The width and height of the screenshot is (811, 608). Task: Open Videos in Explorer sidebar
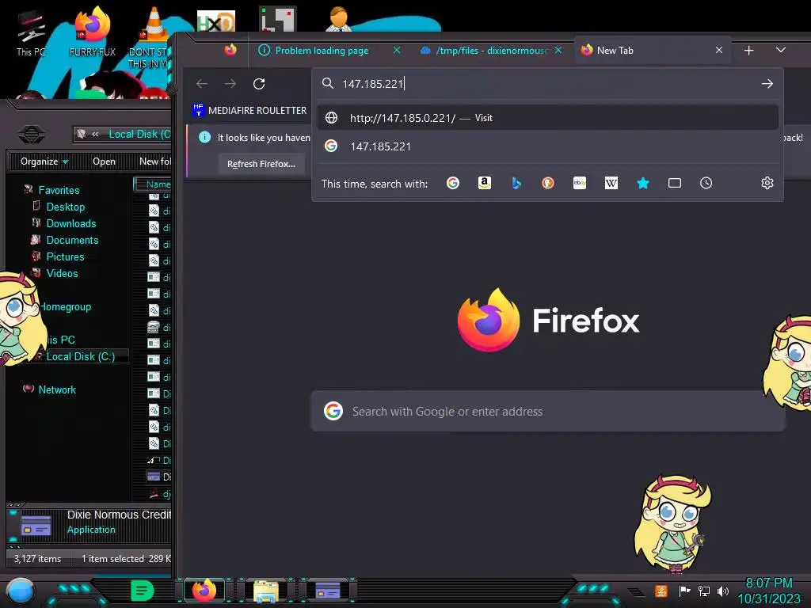pos(62,273)
